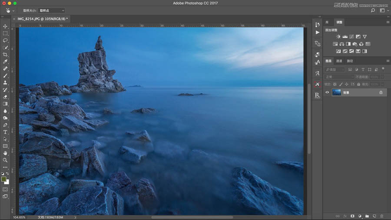Viewport: 391px width, 220px height.
Task: Open the blend mode 正常 dropdown
Action: point(339,77)
